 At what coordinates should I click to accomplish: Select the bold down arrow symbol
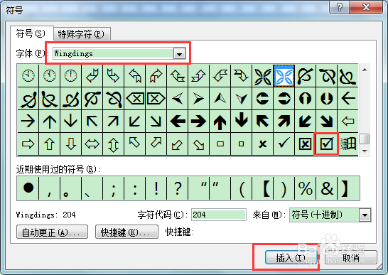click(242, 122)
